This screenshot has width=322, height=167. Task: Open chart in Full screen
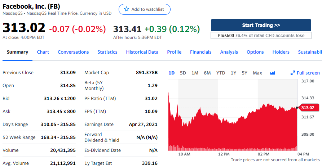tap(305, 73)
